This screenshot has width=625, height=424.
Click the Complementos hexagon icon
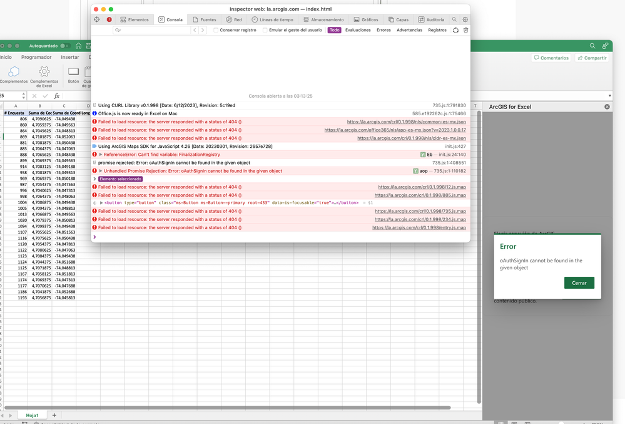click(x=14, y=72)
